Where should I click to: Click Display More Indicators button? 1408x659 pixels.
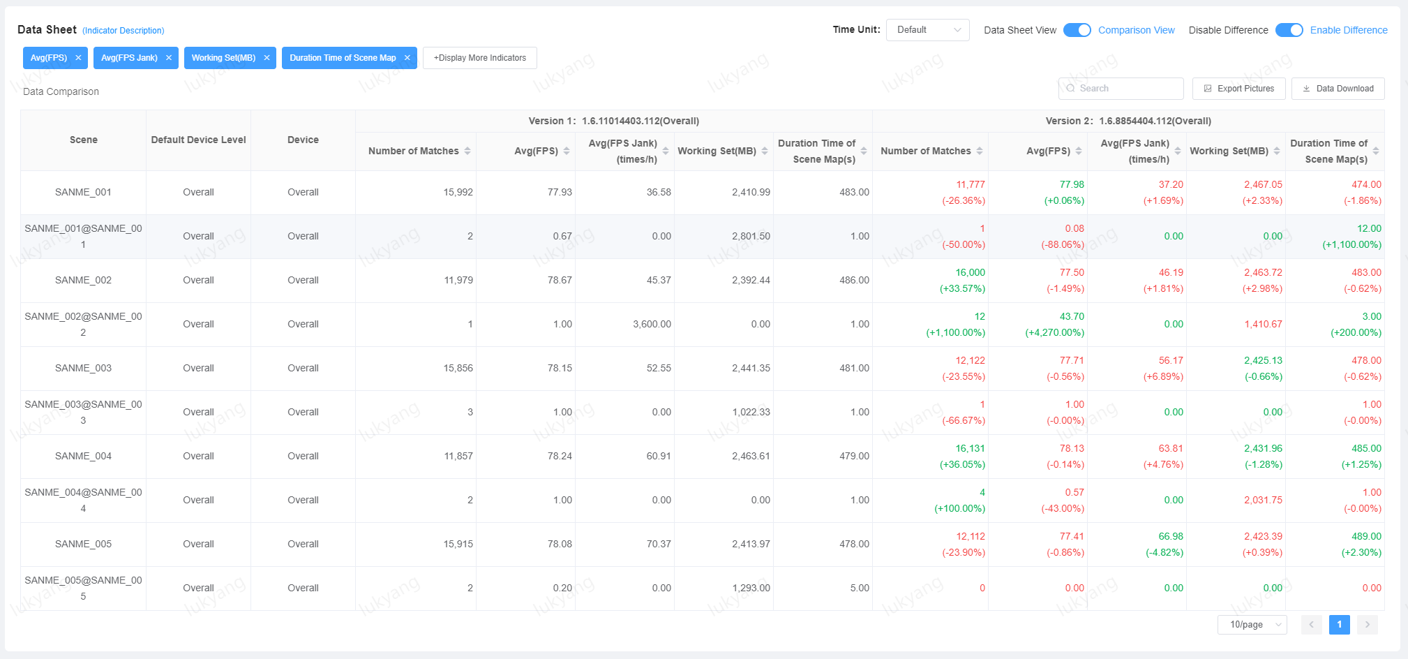(x=480, y=58)
